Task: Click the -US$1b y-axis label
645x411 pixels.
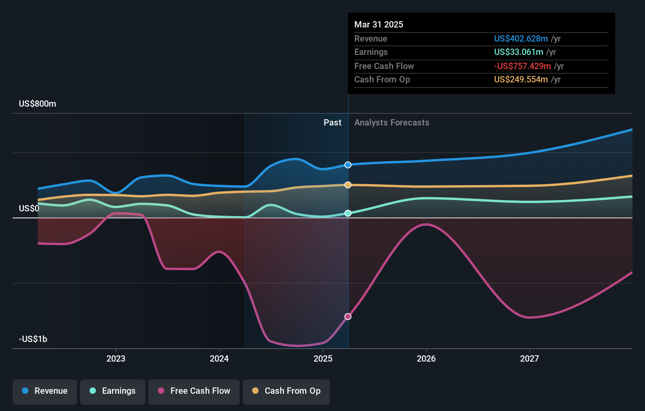Action: (33, 339)
